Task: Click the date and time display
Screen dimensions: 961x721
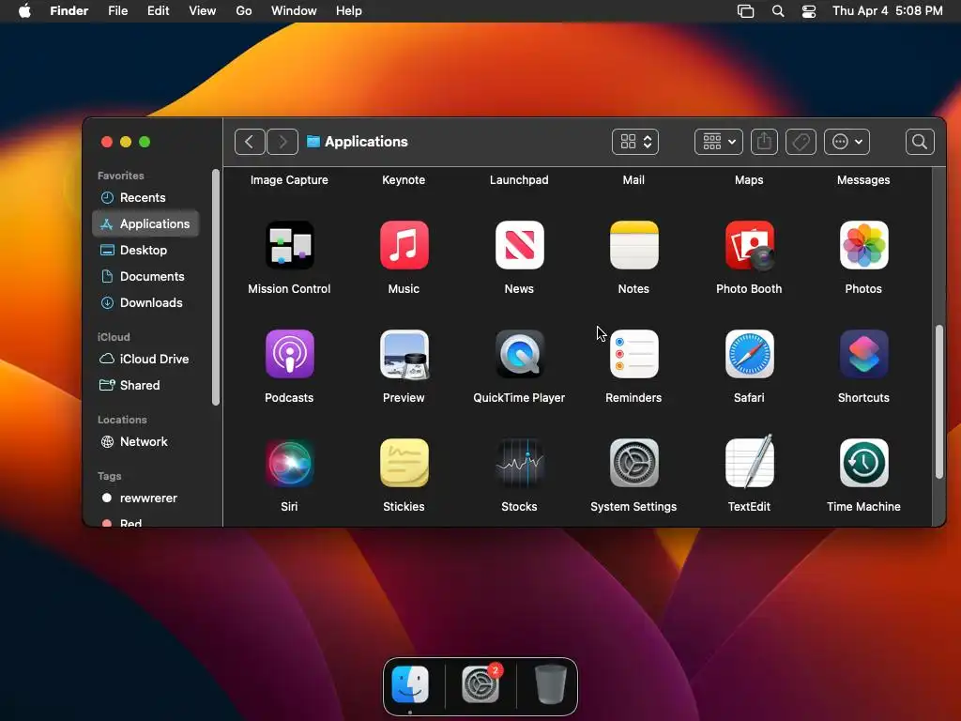Action: 887,11
